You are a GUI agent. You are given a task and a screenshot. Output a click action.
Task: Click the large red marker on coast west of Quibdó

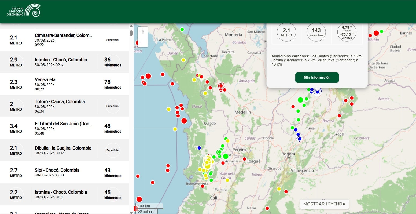coord(184,121)
